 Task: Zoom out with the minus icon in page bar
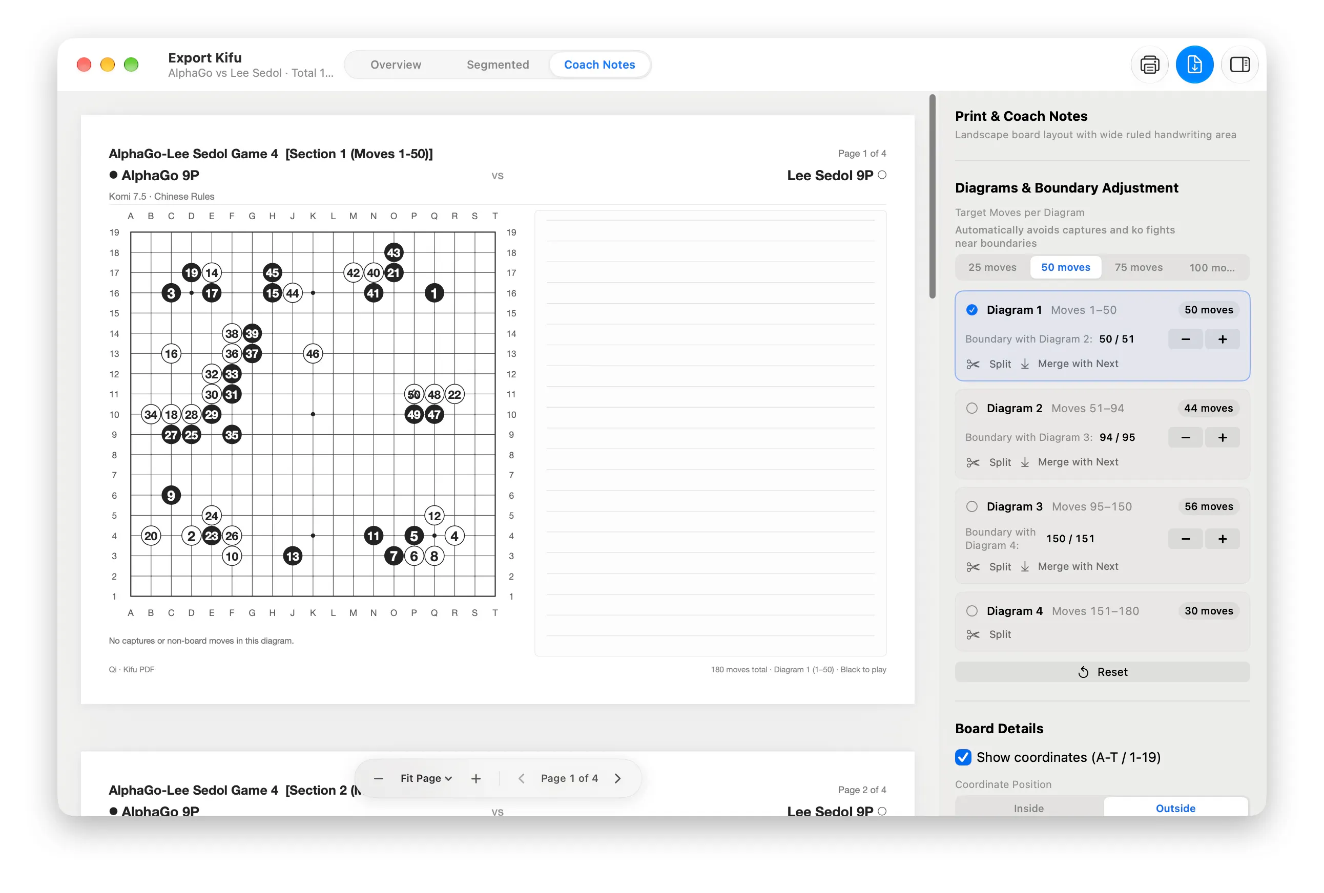[378, 779]
